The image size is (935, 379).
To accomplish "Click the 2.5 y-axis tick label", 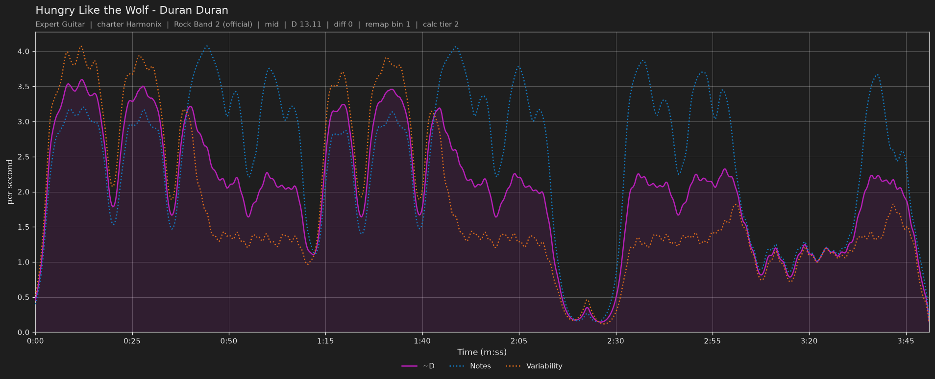I will coord(24,157).
